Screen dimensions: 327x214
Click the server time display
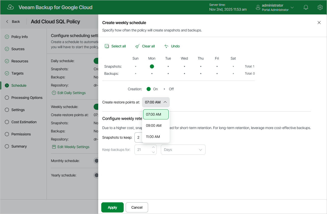click(228, 7)
